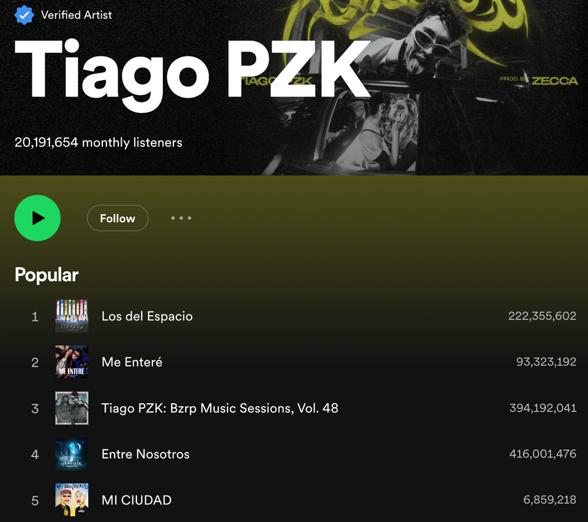
Task: Play the song Los del Espacio
Action: click(147, 316)
